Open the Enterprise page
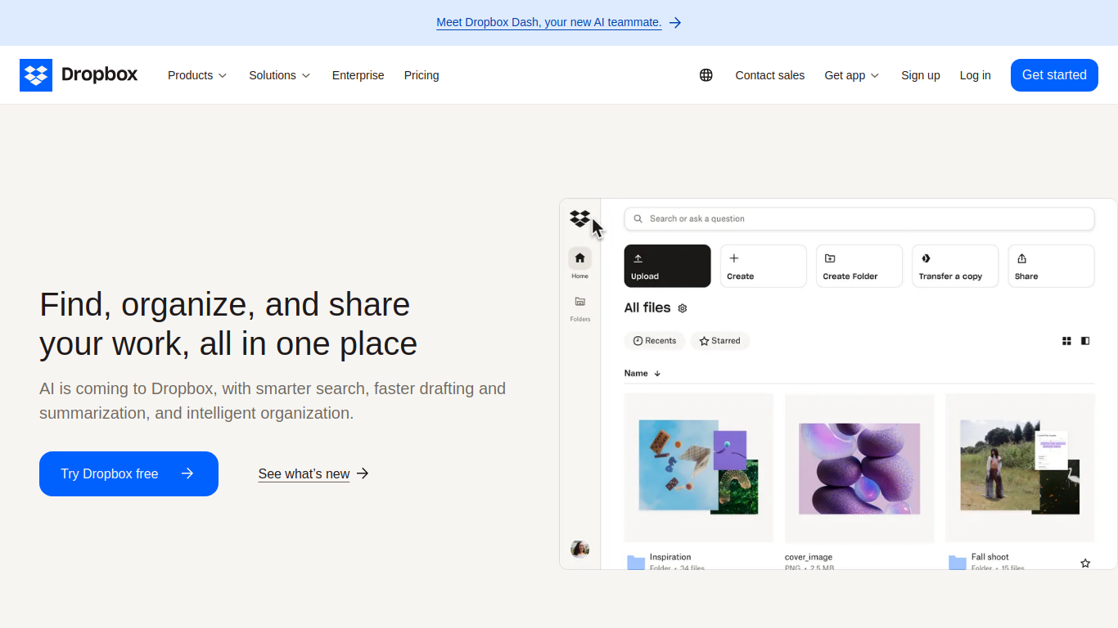 click(358, 75)
